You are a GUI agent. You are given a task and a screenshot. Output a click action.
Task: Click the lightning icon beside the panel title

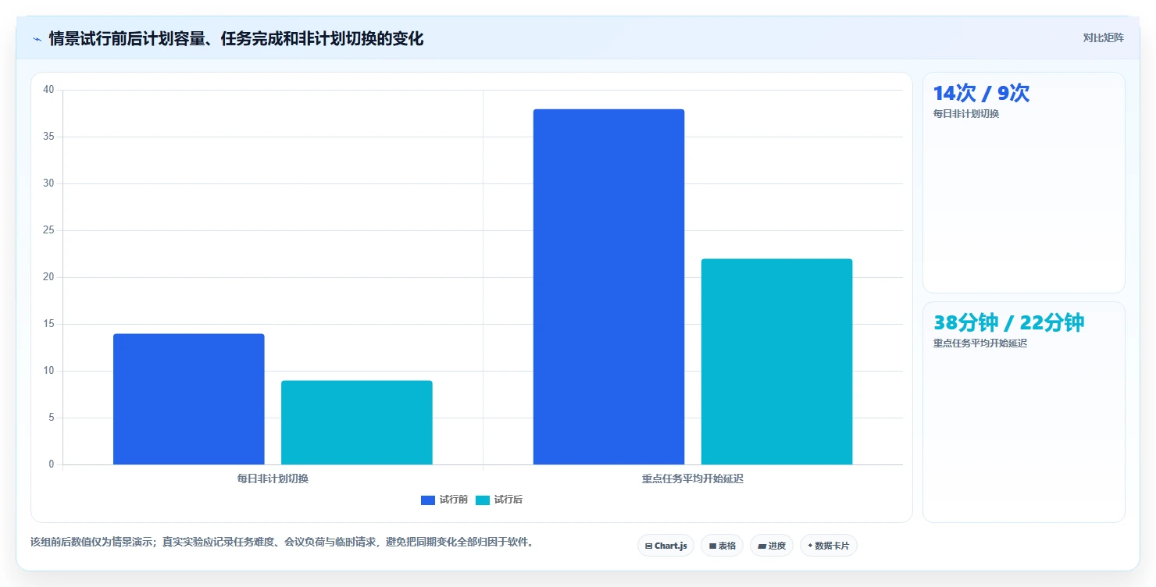[x=37, y=39]
